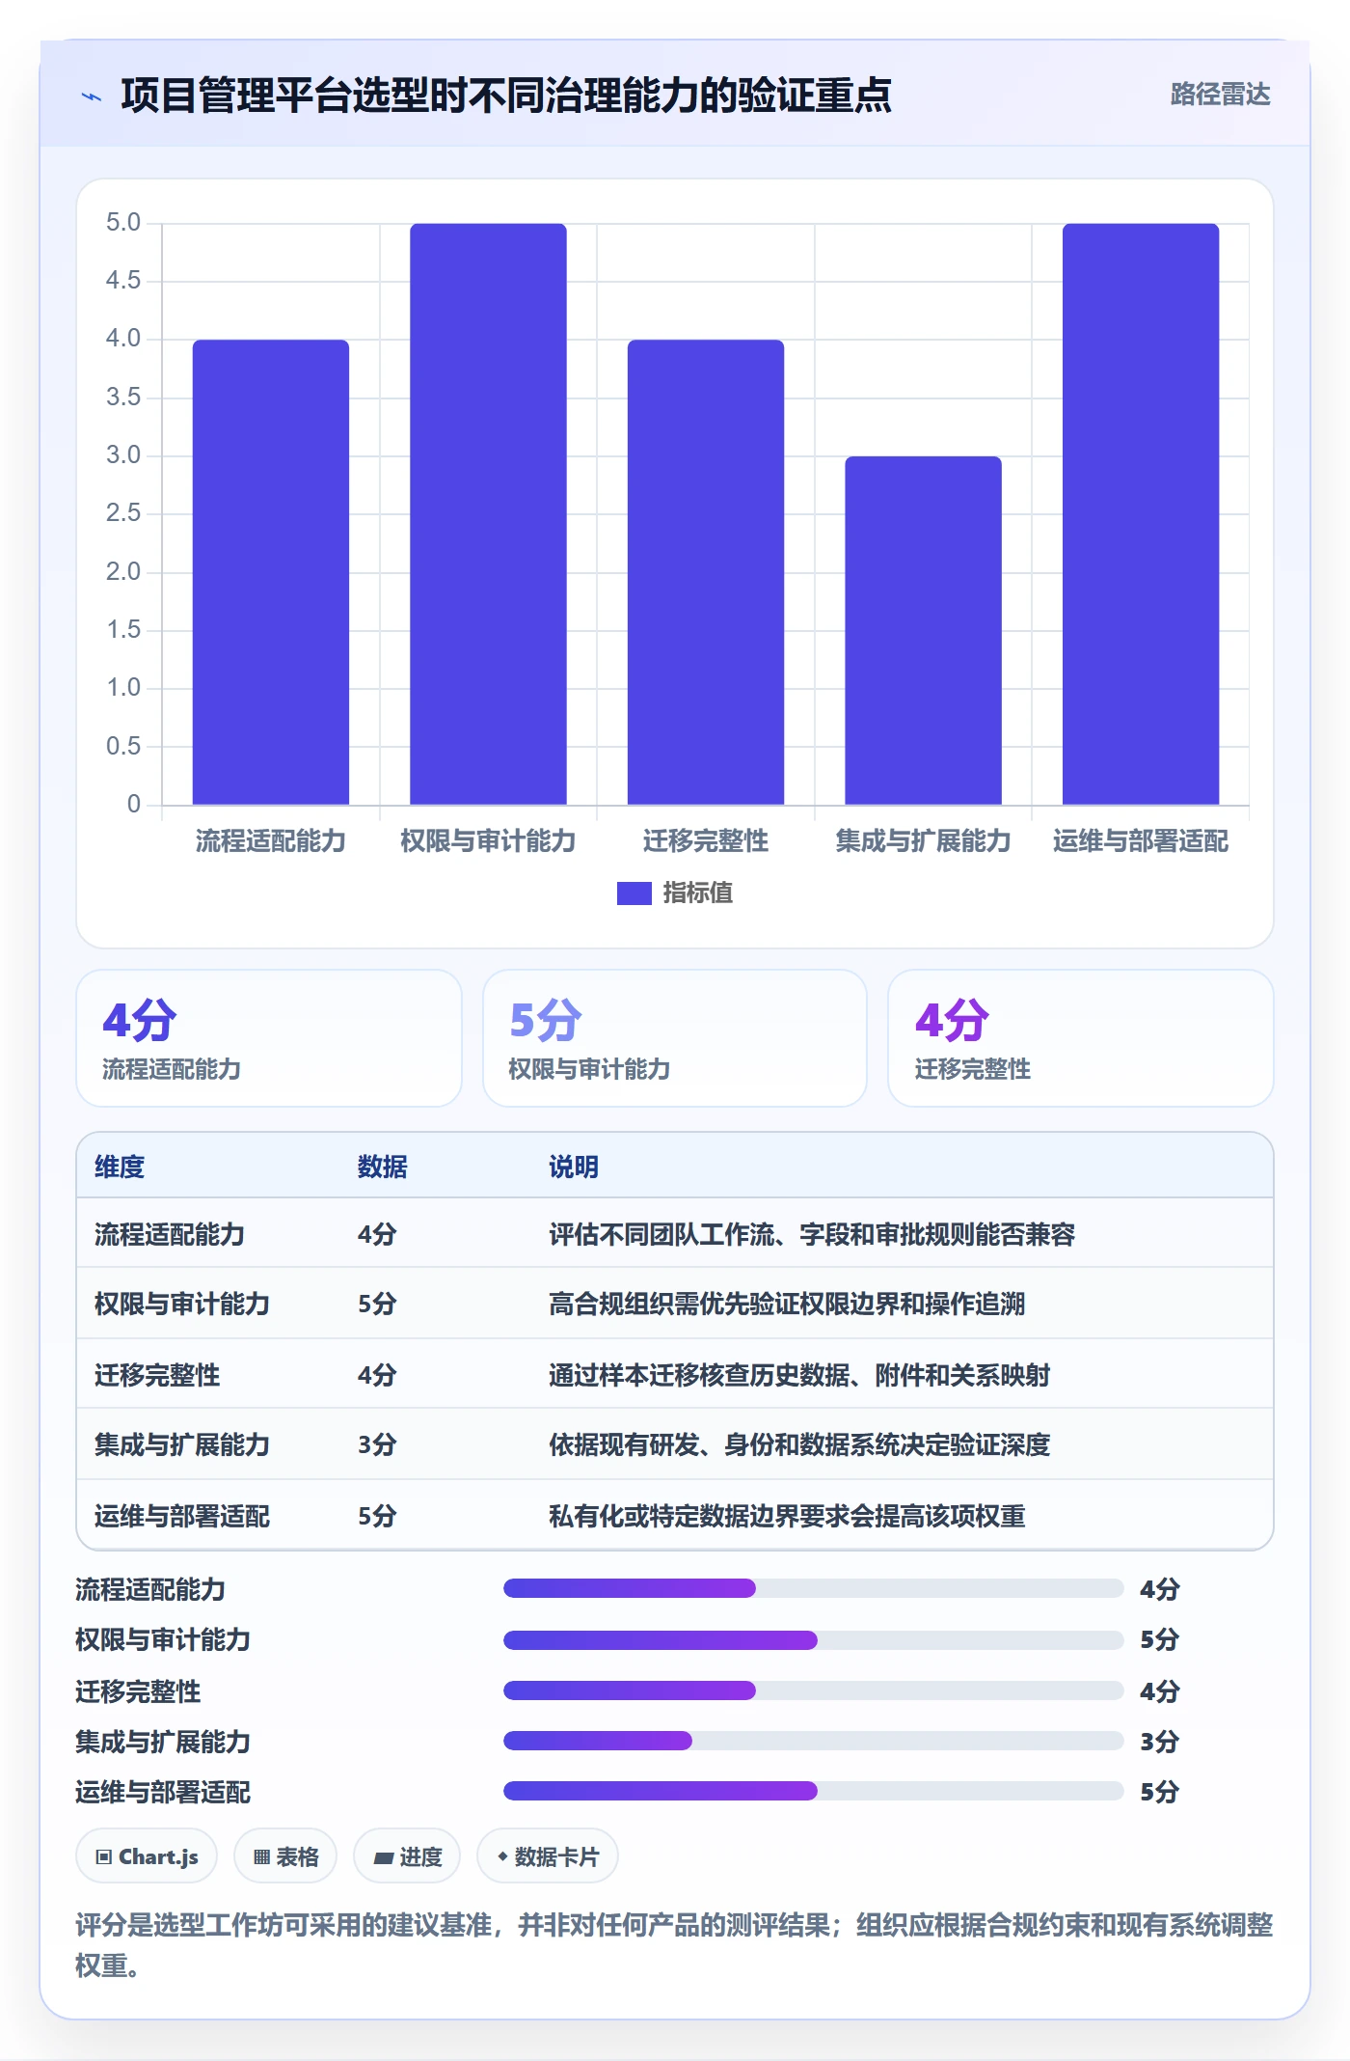This screenshot has height=2061, width=1350.
Task: Toggle the 指标值 legend color swatch
Action: pos(634,893)
